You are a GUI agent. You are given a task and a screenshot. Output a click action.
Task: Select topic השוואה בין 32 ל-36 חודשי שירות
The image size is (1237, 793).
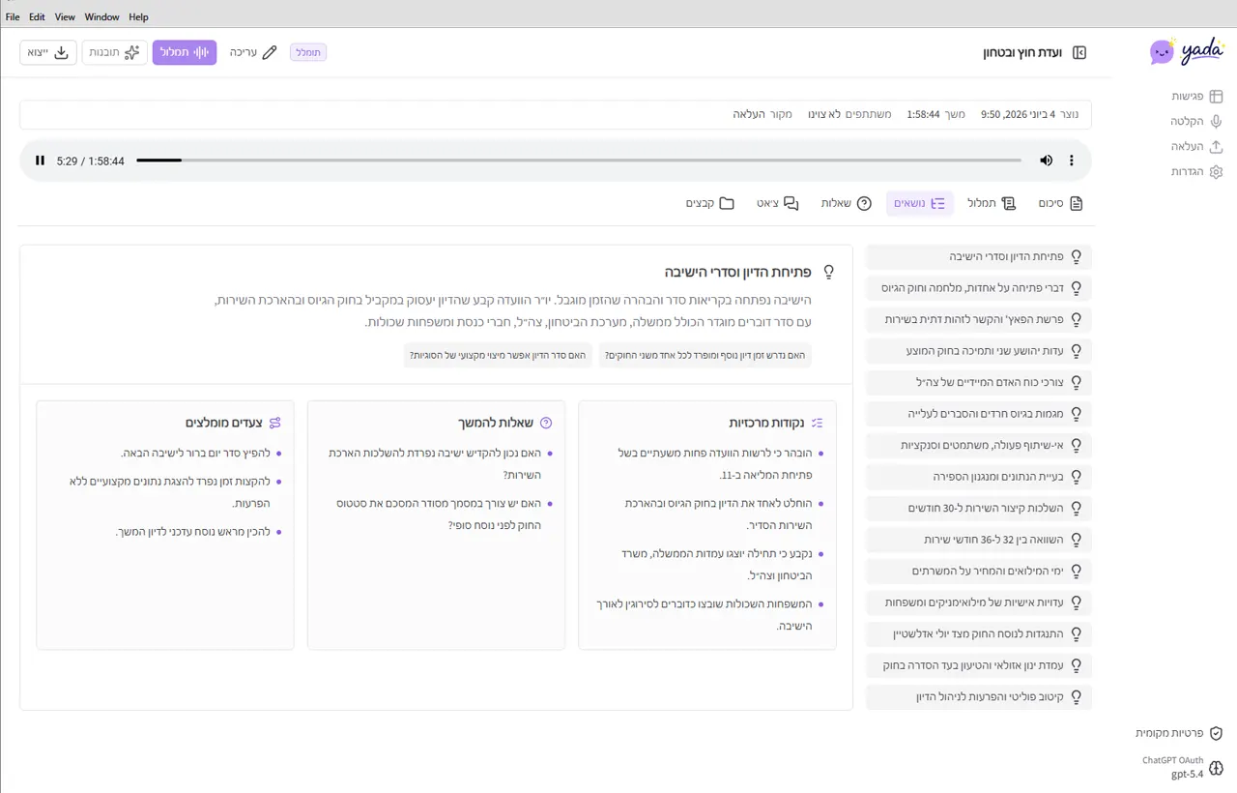(979, 540)
